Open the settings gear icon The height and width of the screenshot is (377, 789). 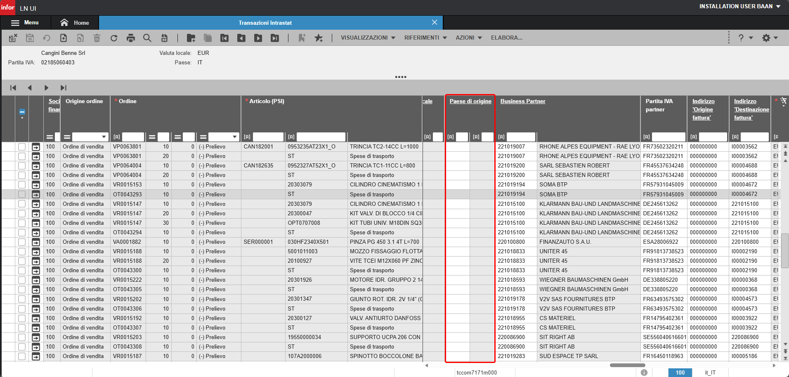766,38
